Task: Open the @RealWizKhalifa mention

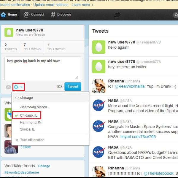Action: (x=129, y=87)
